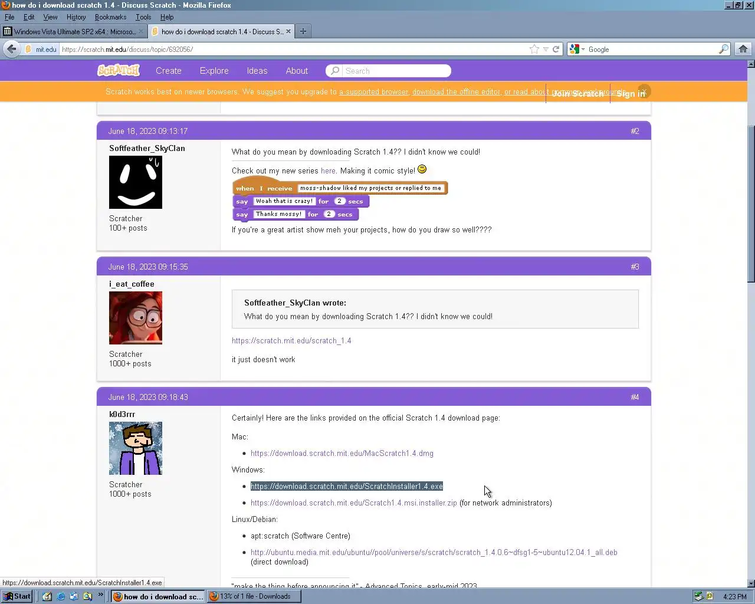Click i_eat_coffee's avatar image

point(136,318)
